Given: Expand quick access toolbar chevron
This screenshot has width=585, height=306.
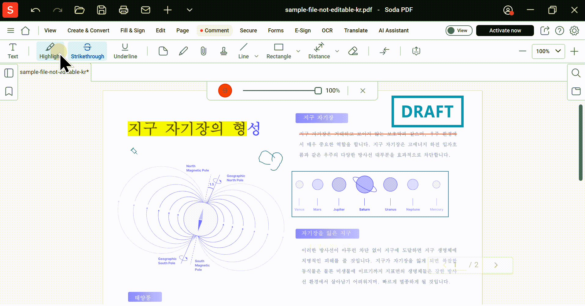Looking at the screenshot, I should tap(189, 10).
